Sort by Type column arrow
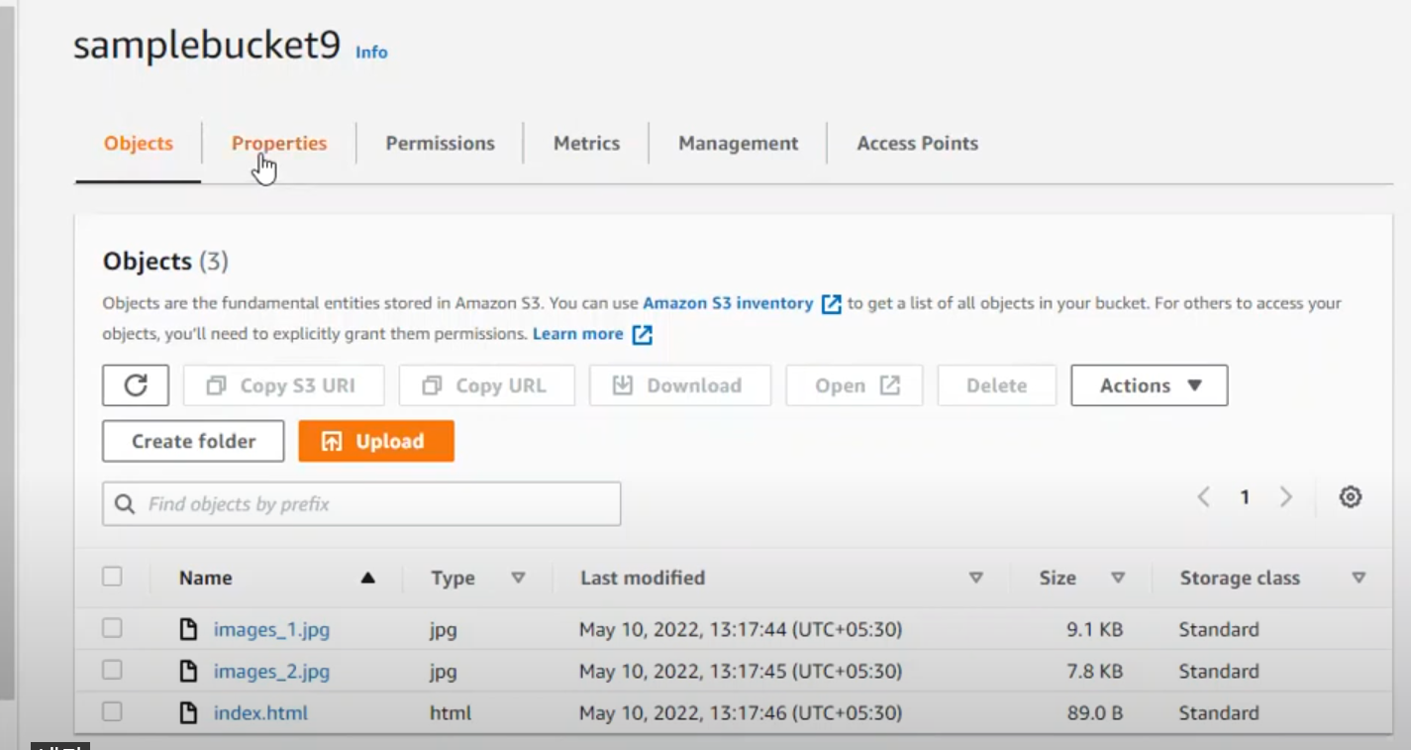1411x750 pixels. [x=518, y=578]
